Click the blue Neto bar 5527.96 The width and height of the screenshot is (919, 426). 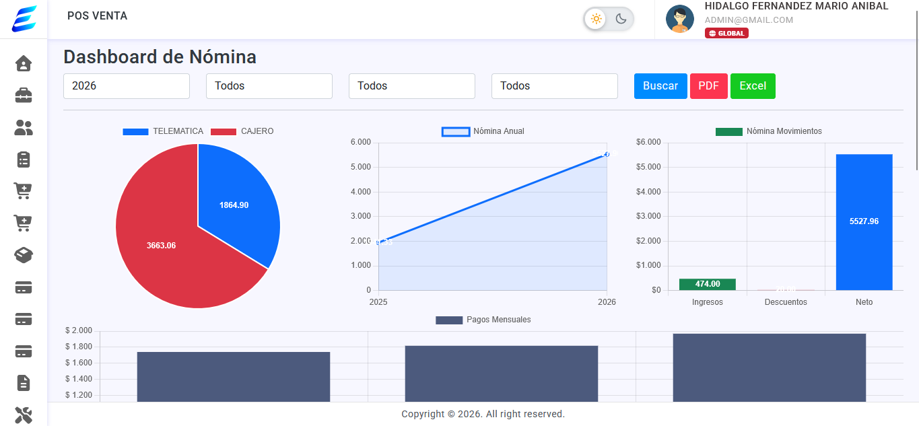coord(864,222)
